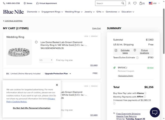Open the Gemstones menu
The height and width of the screenshot is (120, 165).
[x=112, y=12]
